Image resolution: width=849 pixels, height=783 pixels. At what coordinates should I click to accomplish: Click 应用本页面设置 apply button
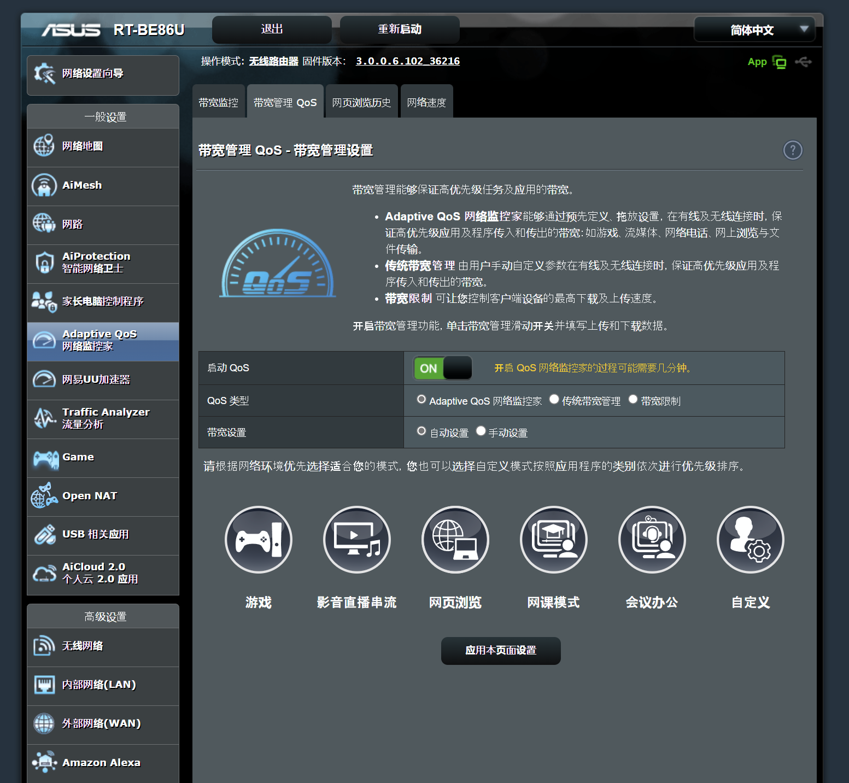[501, 651]
